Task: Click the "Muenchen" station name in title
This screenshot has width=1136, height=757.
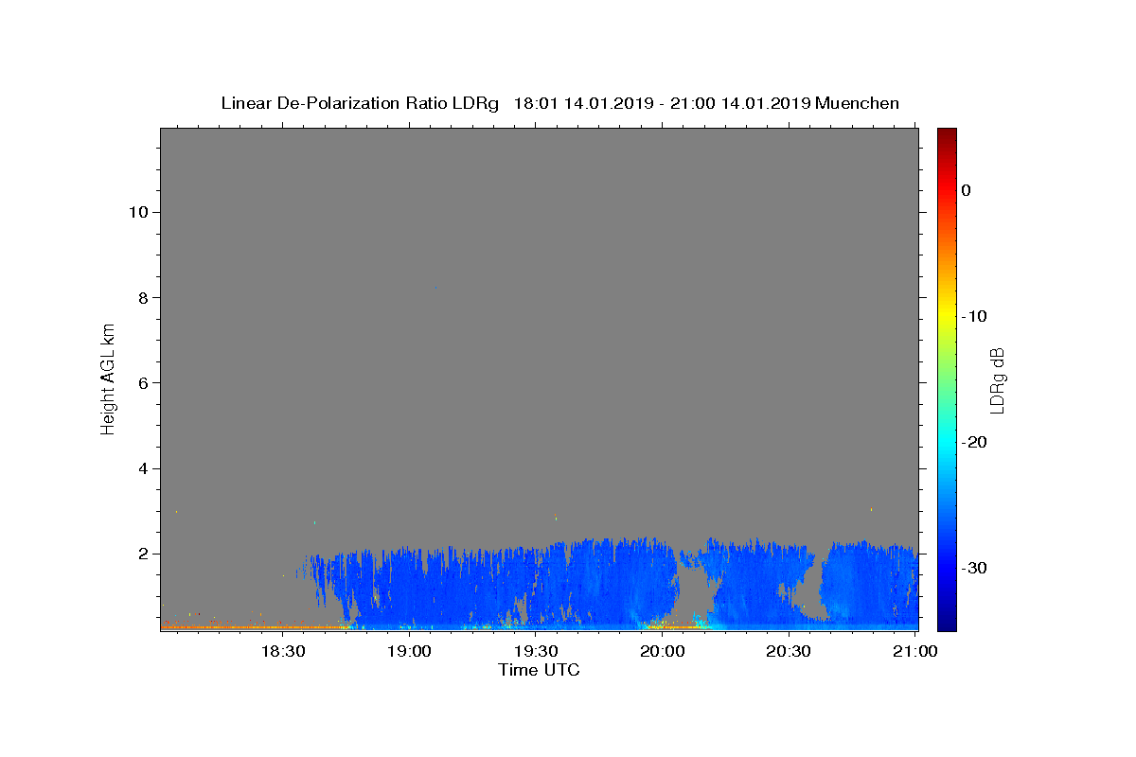Action: 858,103
